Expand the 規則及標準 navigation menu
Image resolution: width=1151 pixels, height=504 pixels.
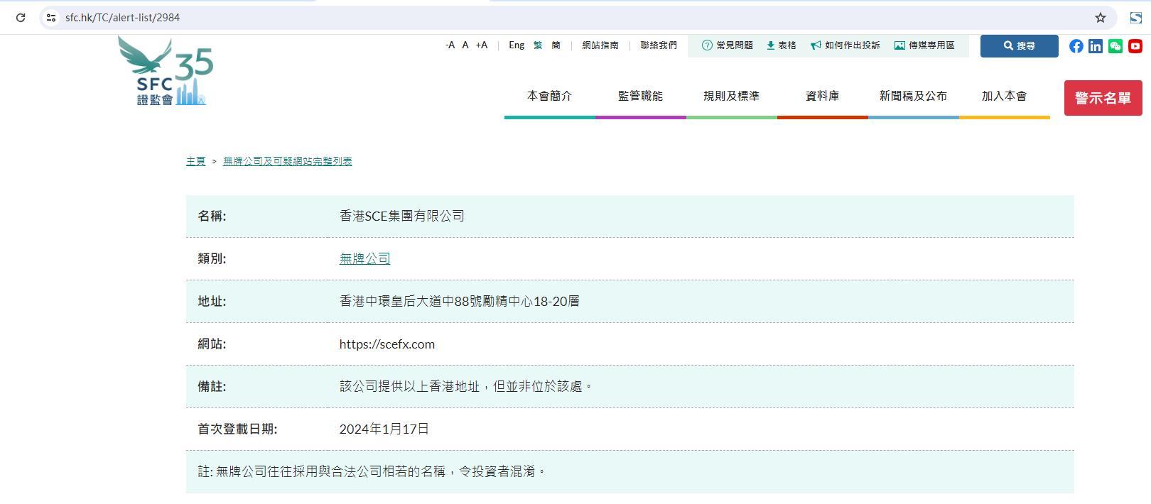click(731, 96)
